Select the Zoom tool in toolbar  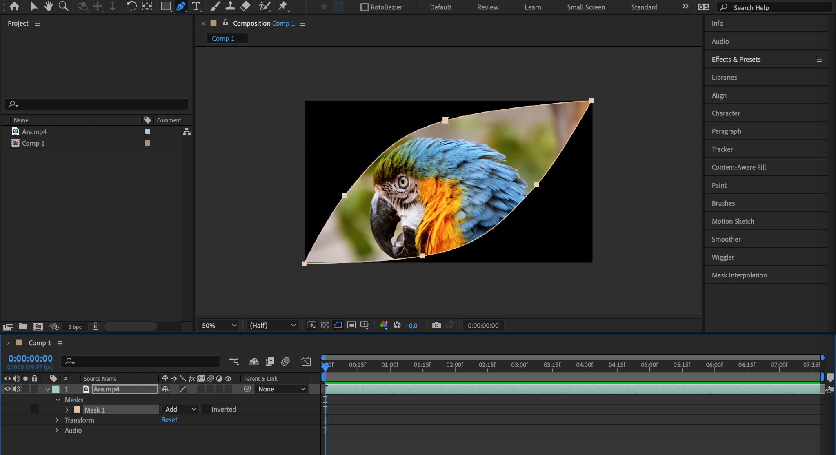[x=63, y=6]
